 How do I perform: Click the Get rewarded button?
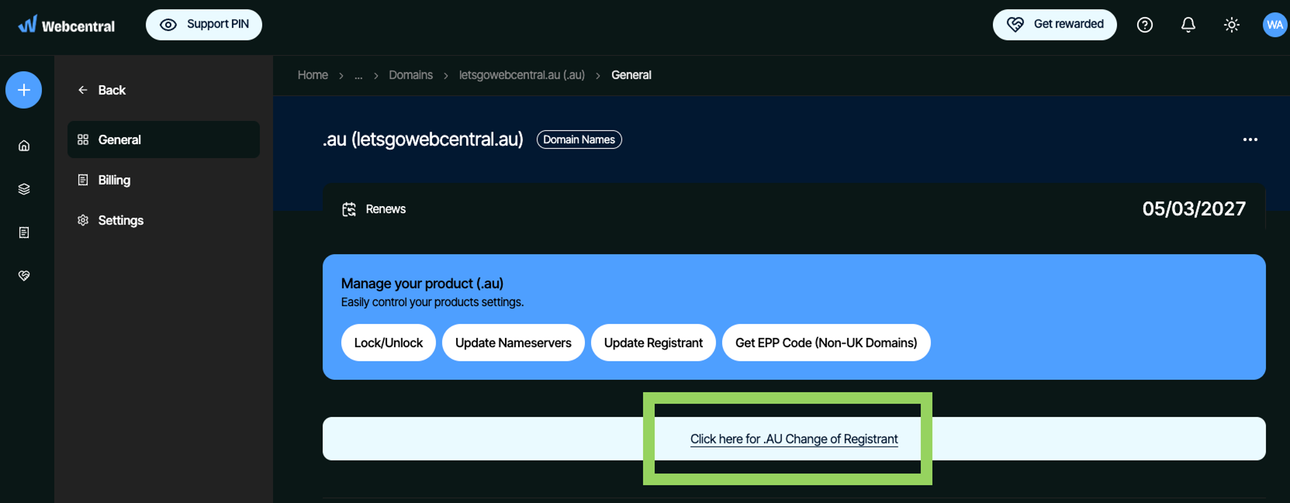coord(1054,25)
